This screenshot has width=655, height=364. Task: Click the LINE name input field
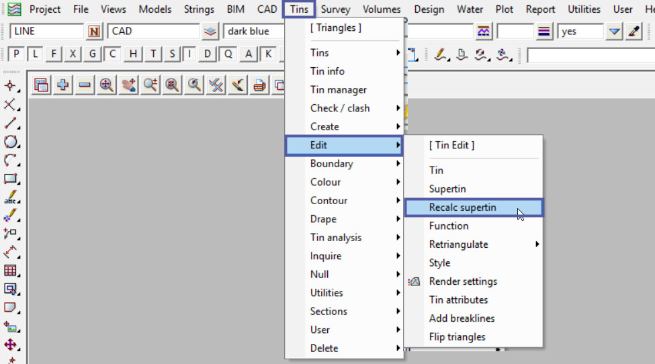47,32
